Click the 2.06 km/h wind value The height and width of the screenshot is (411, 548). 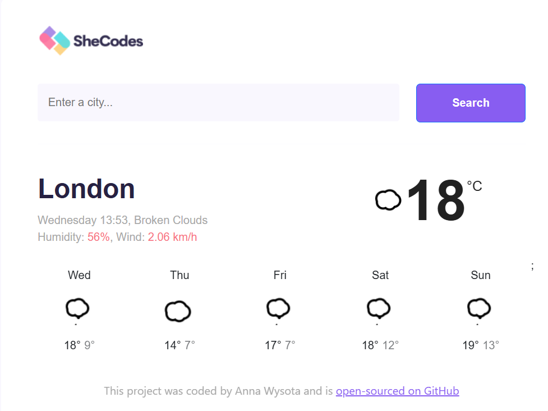(172, 237)
